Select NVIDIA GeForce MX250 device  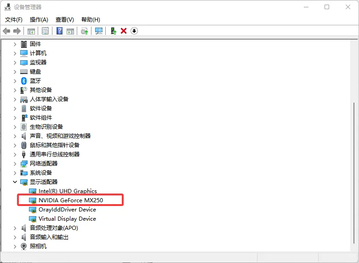[70, 200]
